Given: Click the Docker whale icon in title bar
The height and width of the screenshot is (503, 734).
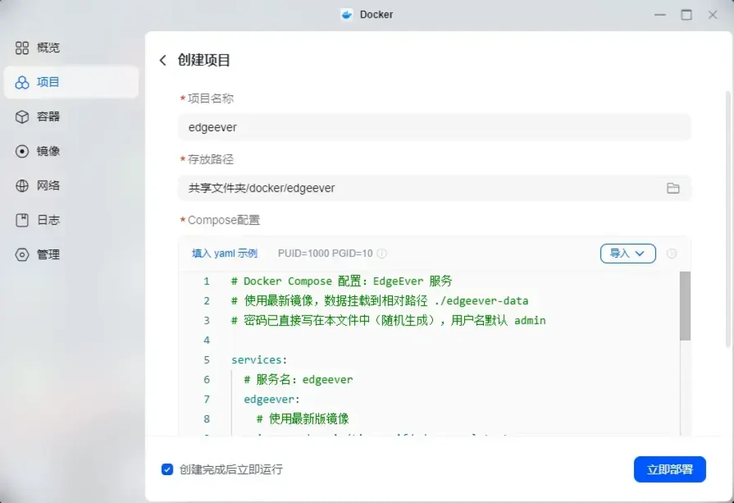Looking at the screenshot, I should point(347,14).
